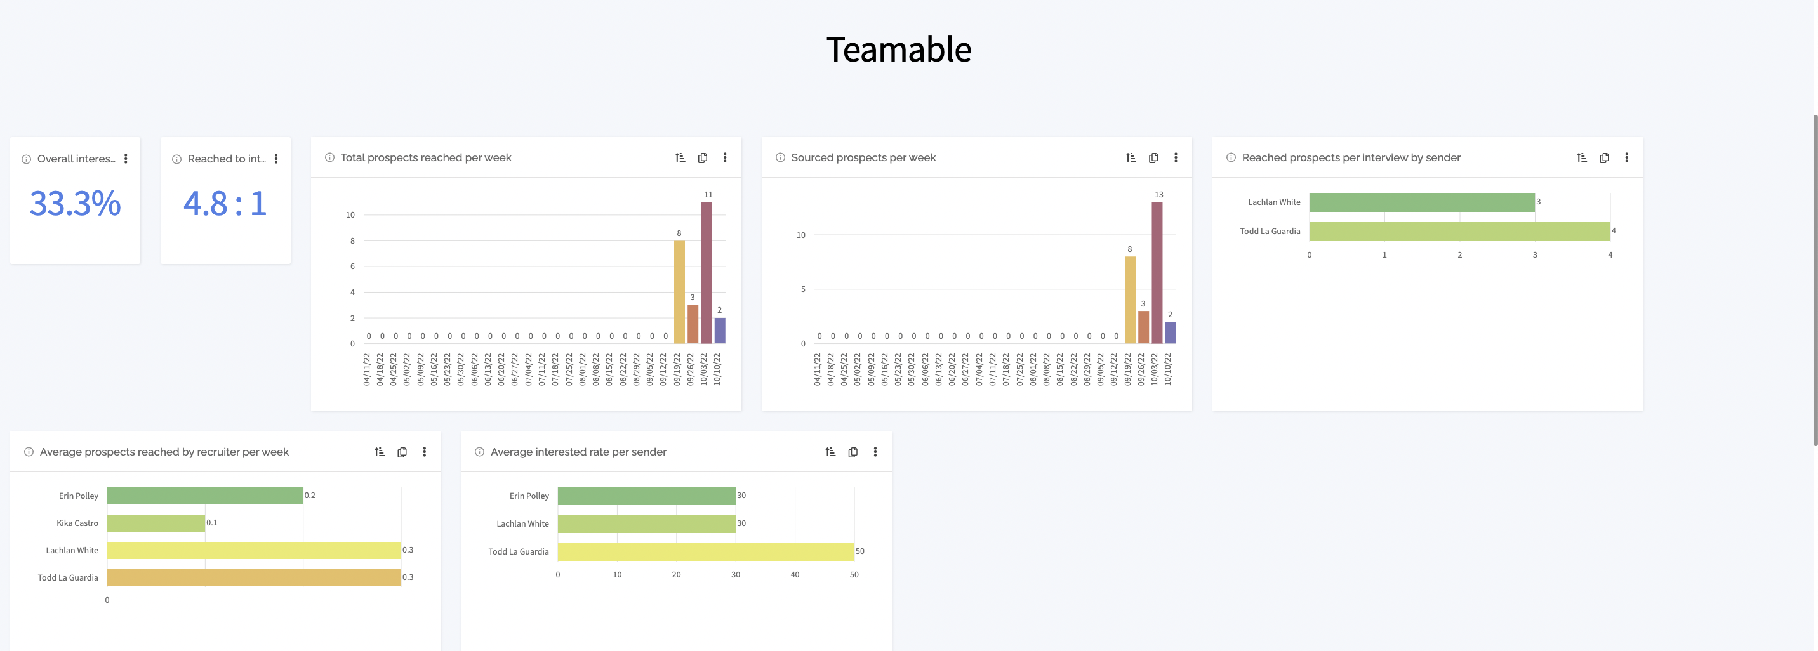Click Erin Polley bar in Average prospects reached
The image size is (1818, 651).
[204, 496]
